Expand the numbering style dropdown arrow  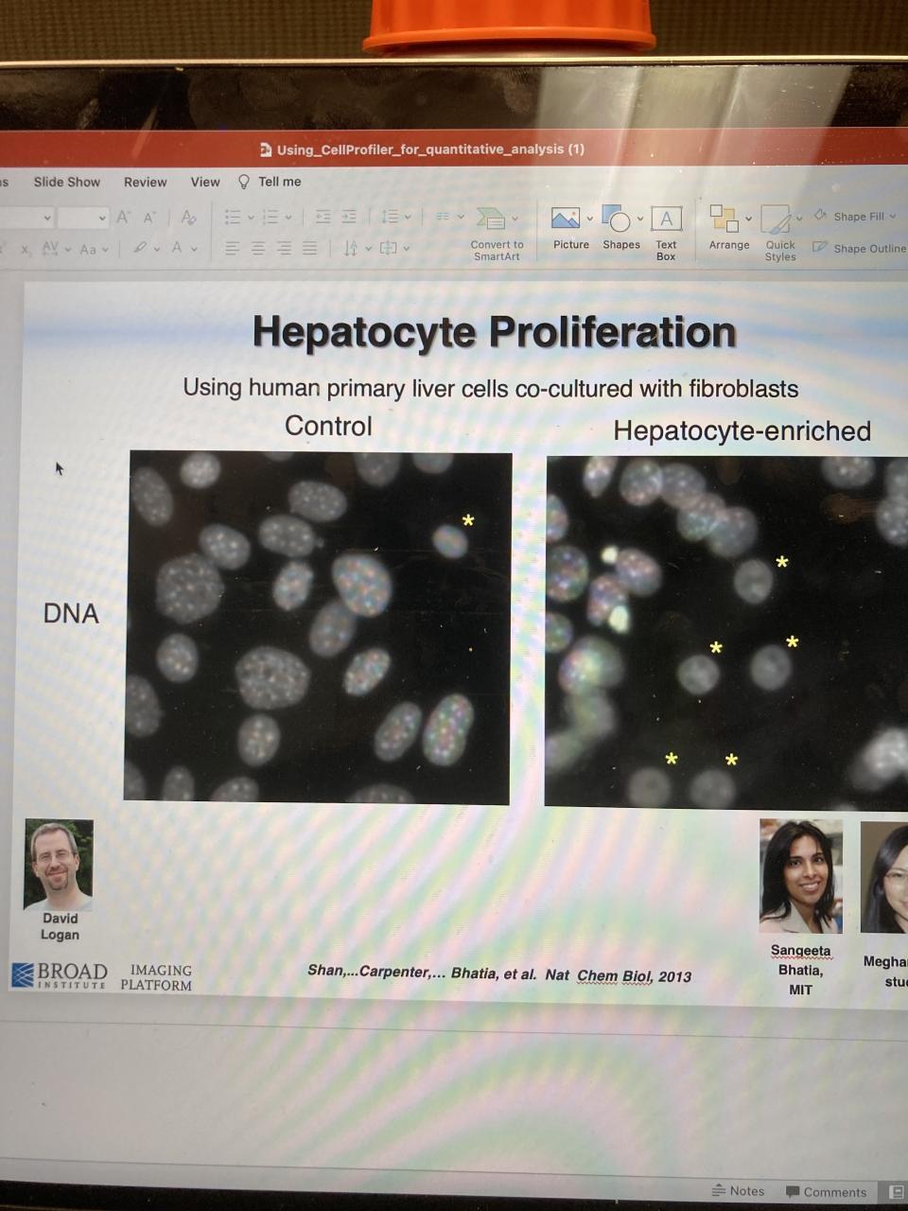click(x=288, y=218)
